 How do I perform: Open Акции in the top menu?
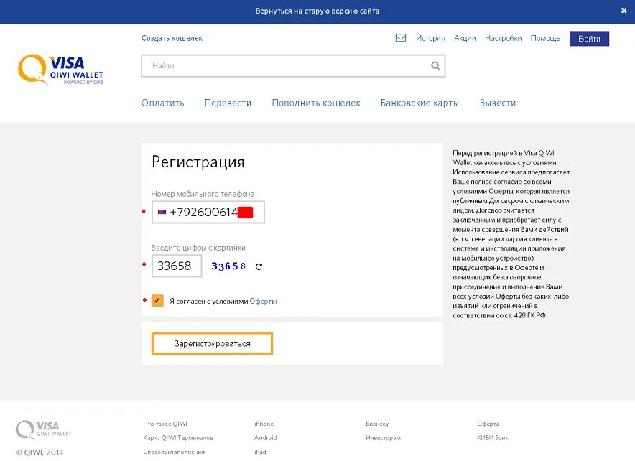coord(465,38)
